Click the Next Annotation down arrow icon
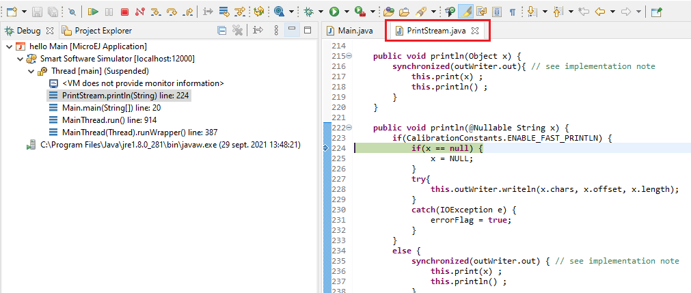Image resolution: width=691 pixels, height=293 pixels. 532,12
